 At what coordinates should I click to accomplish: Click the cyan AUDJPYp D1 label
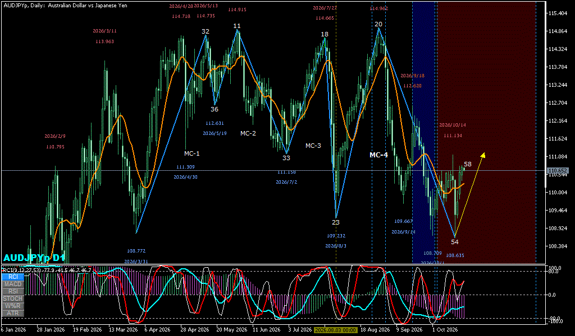(34, 258)
